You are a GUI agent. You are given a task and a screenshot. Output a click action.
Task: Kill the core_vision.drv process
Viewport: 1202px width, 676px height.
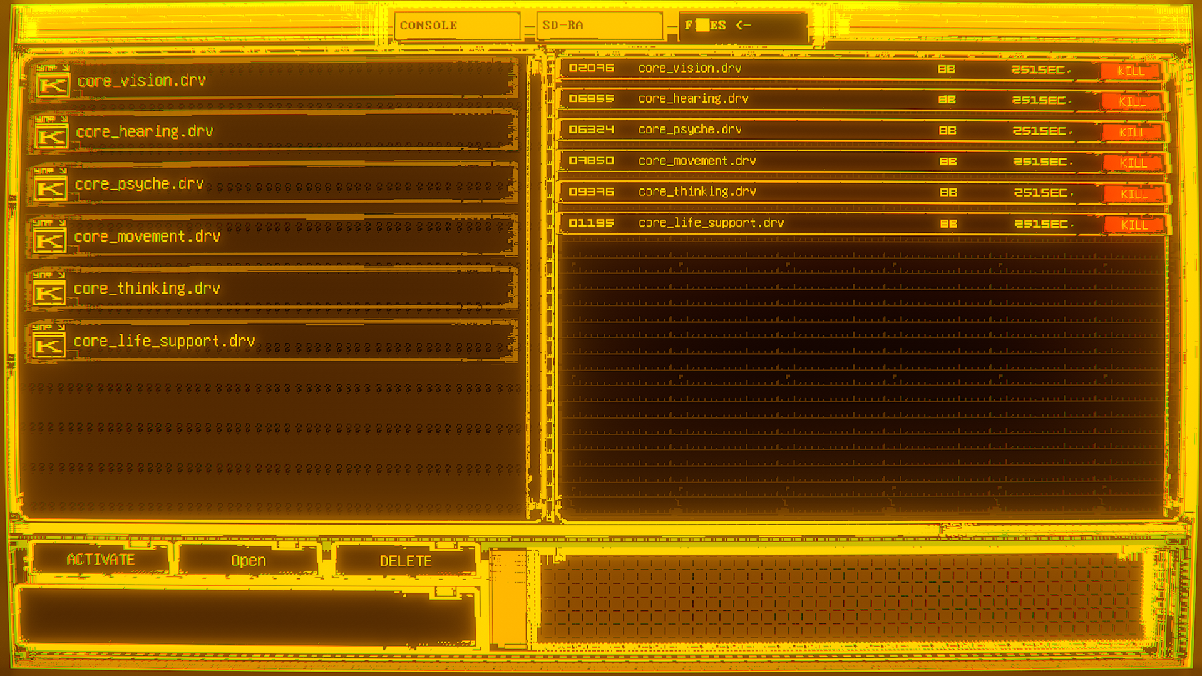1131,71
